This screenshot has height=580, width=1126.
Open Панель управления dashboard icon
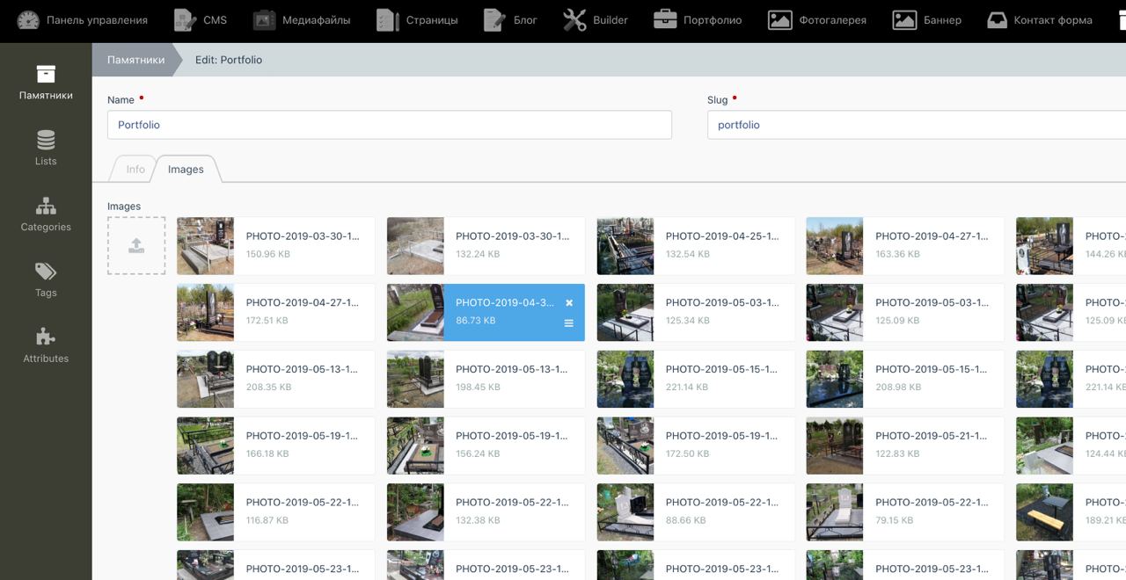[28, 20]
